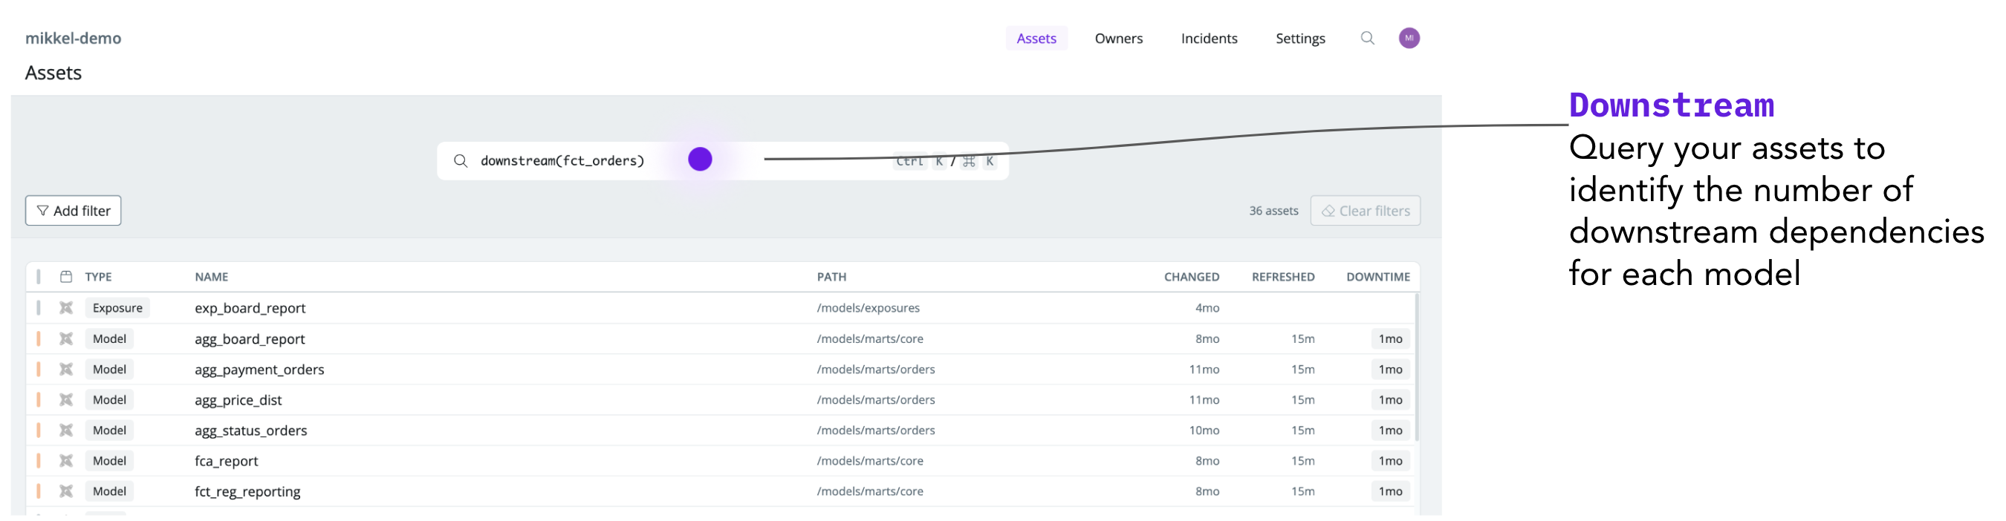Open the agg_price_dist asset
2006x521 pixels.
(x=238, y=400)
